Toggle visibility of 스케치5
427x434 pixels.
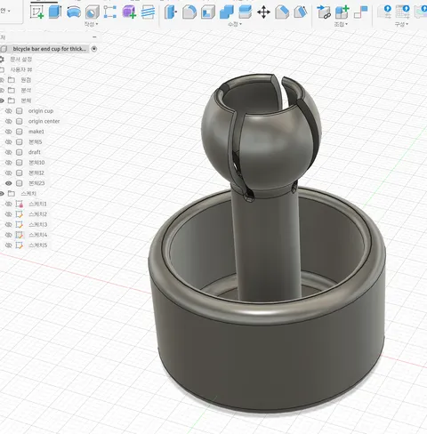tap(9, 245)
